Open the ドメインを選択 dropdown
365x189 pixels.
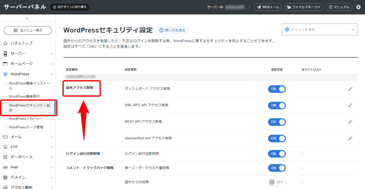point(319,30)
